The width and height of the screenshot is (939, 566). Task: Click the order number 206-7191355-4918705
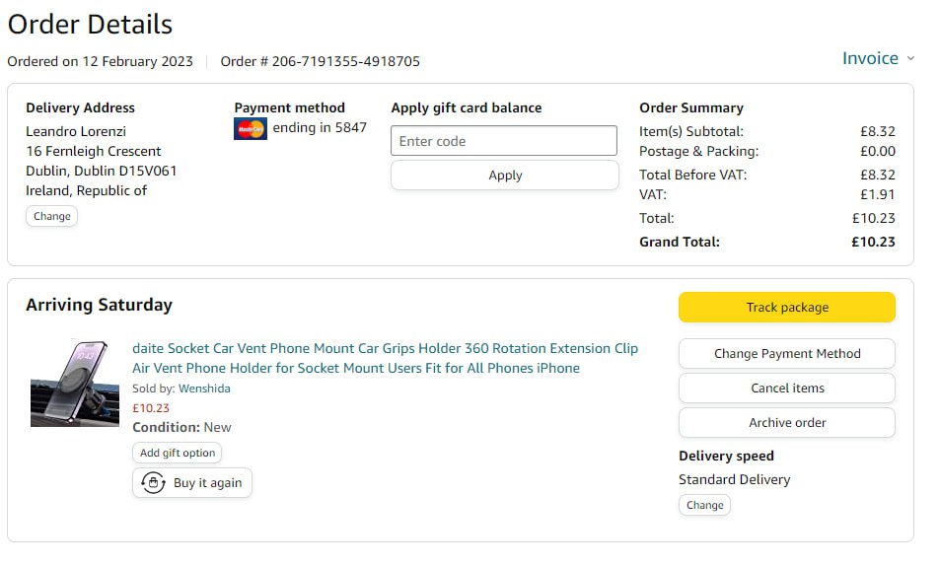(321, 61)
